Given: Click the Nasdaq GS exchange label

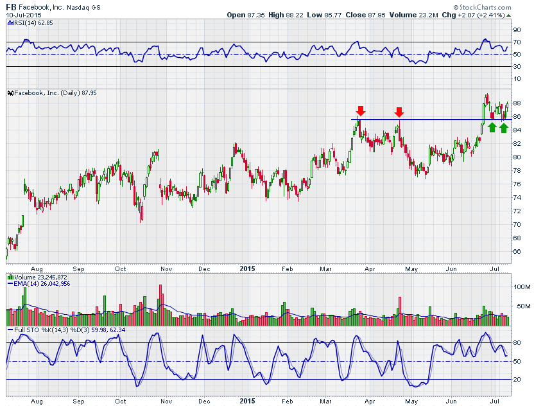Looking at the screenshot, I should click(83, 8).
